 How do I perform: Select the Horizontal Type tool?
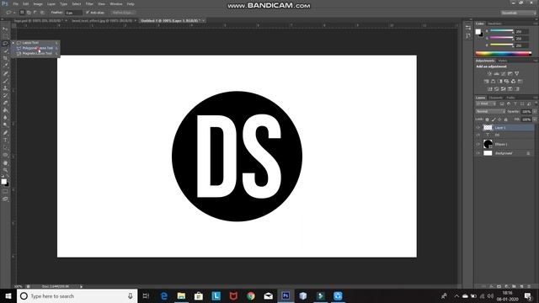click(x=5, y=141)
